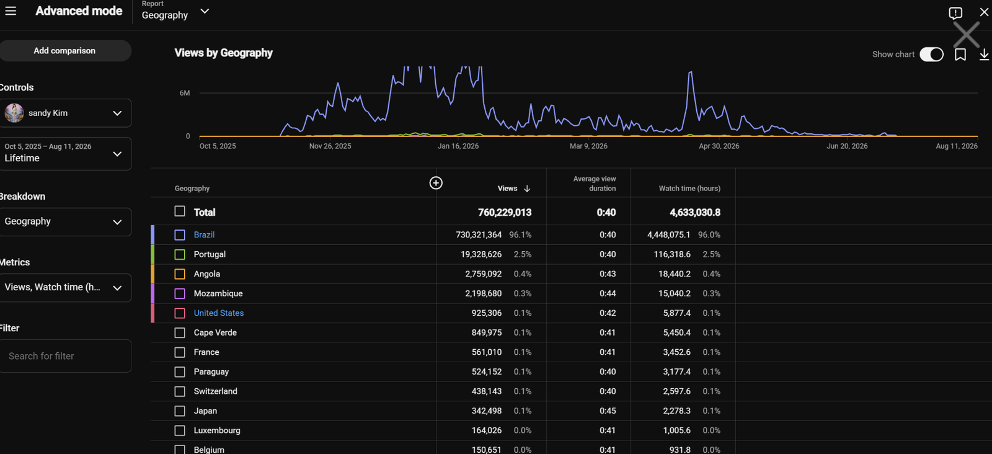Close advanced mode with the X icon
Viewport: 992px width, 454px height.
click(x=984, y=12)
